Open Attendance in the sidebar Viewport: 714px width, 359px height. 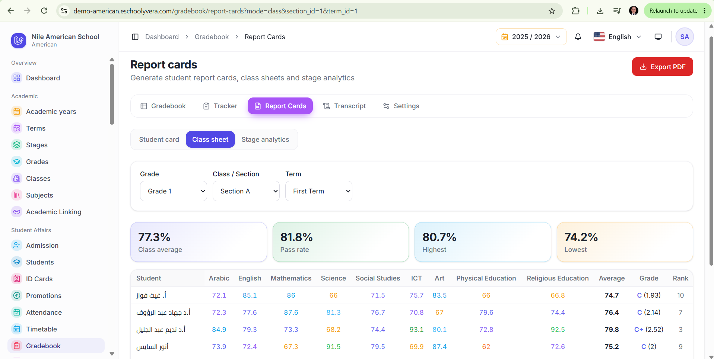pos(56,312)
